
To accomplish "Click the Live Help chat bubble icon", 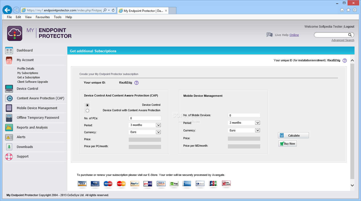I will (x=269, y=35).
